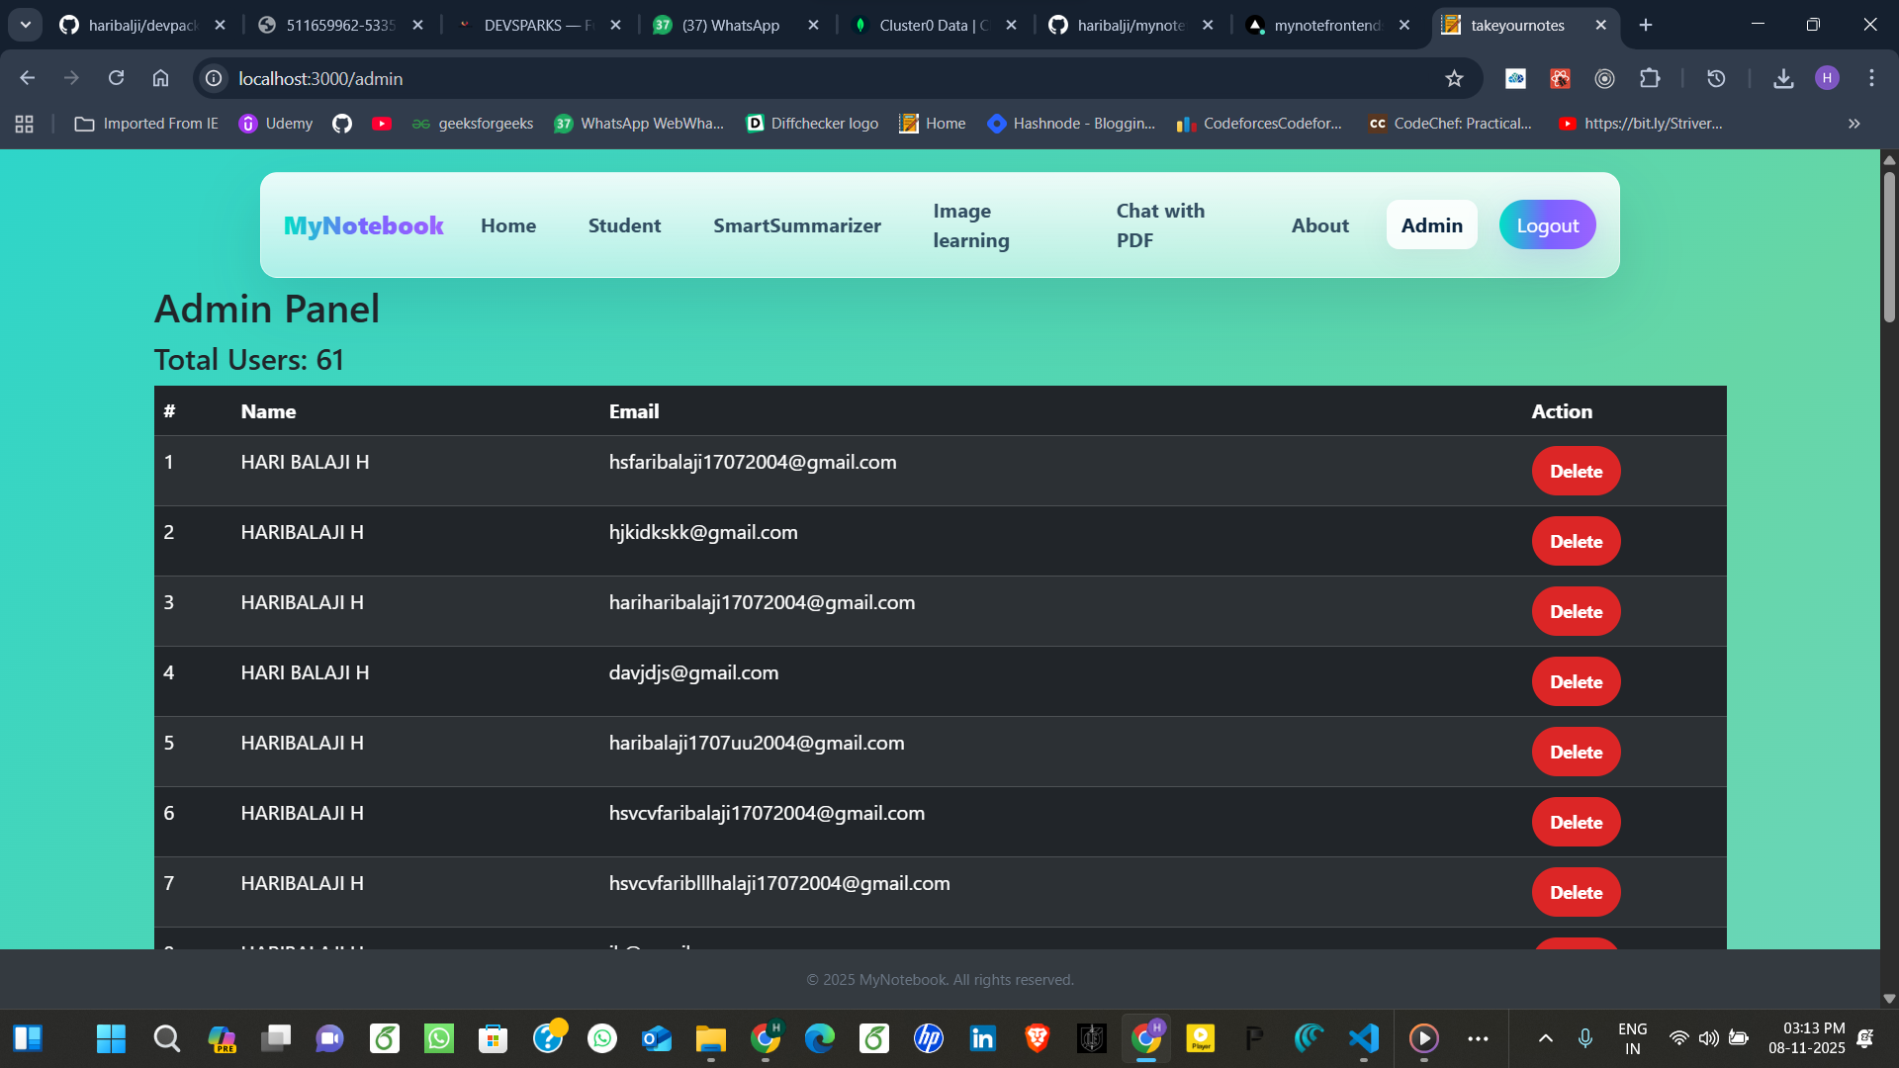The height and width of the screenshot is (1068, 1899).
Task: Open the Chat with PDF nav link
Action: [x=1159, y=225]
